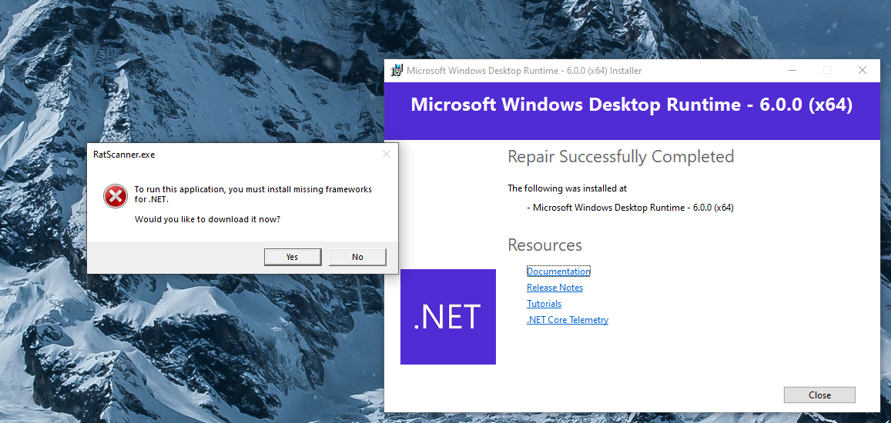Click the 'To run this application' message text
The height and width of the screenshot is (423, 891).
point(253,194)
